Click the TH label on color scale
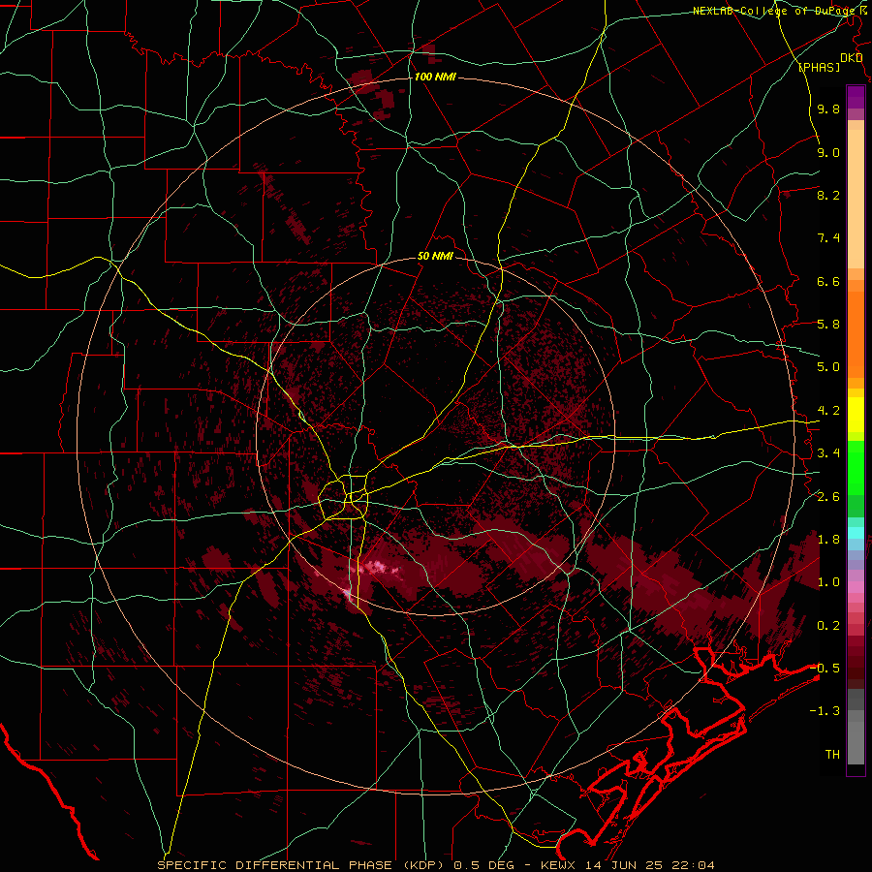Screen dimensions: 872x872 832,755
